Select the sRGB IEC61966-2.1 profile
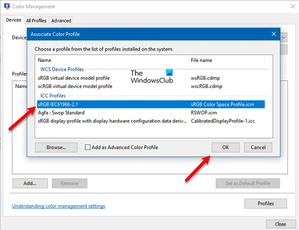This screenshot has height=230, width=299. coord(151,104)
